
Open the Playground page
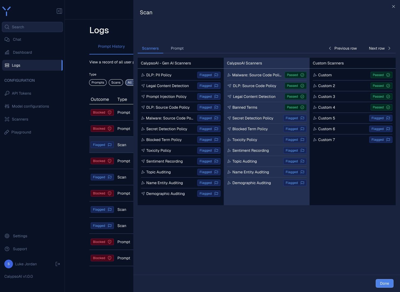tap(21, 132)
